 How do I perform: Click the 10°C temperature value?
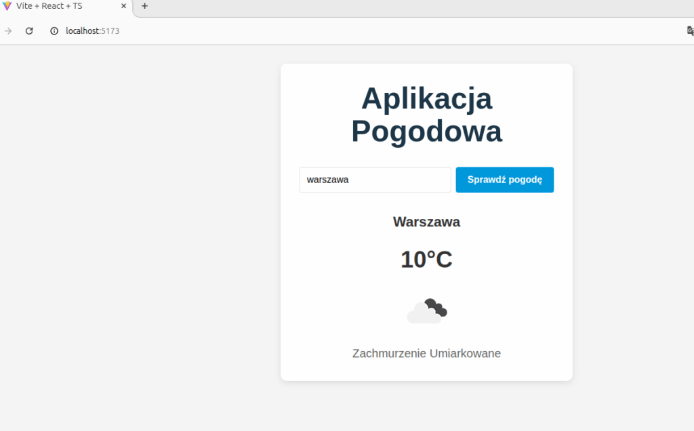(427, 260)
